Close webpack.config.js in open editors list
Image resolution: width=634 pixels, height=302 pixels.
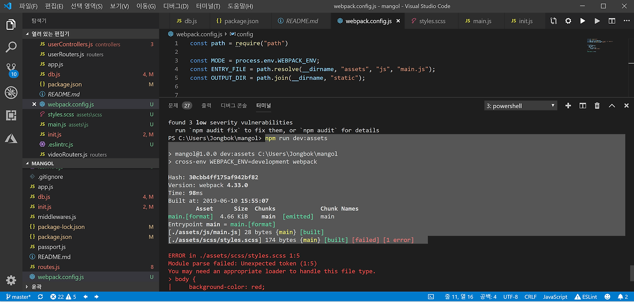pos(34,104)
